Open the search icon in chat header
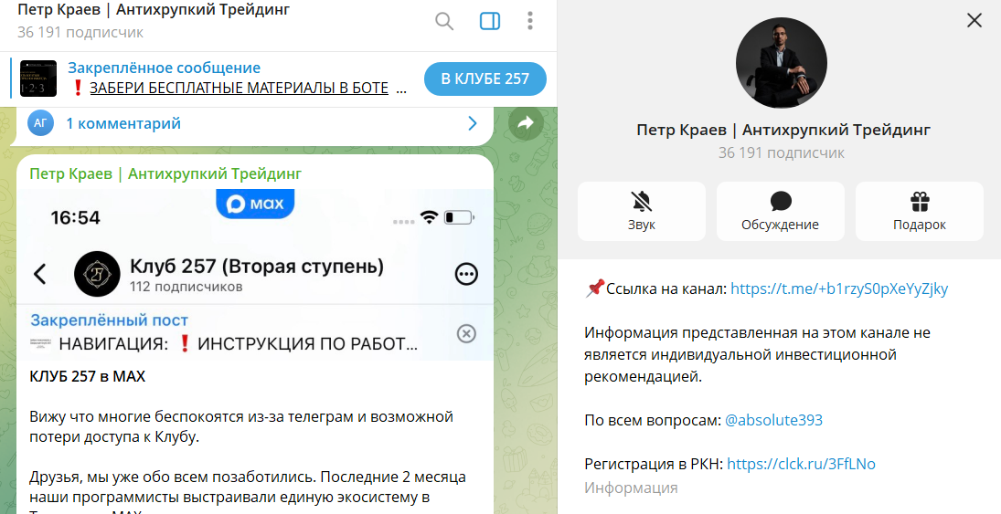The width and height of the screenshot is (1001, 514). (x=444, y=21)
